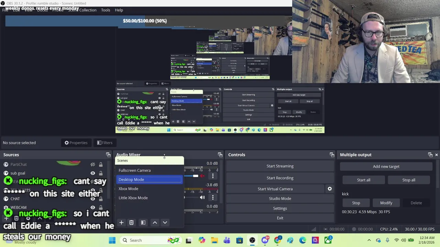Click network status icon in status bar

coord(313,229)
